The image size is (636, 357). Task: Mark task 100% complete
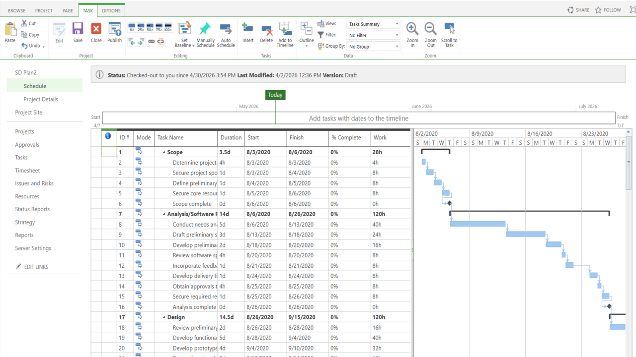(x=168, y=27)
